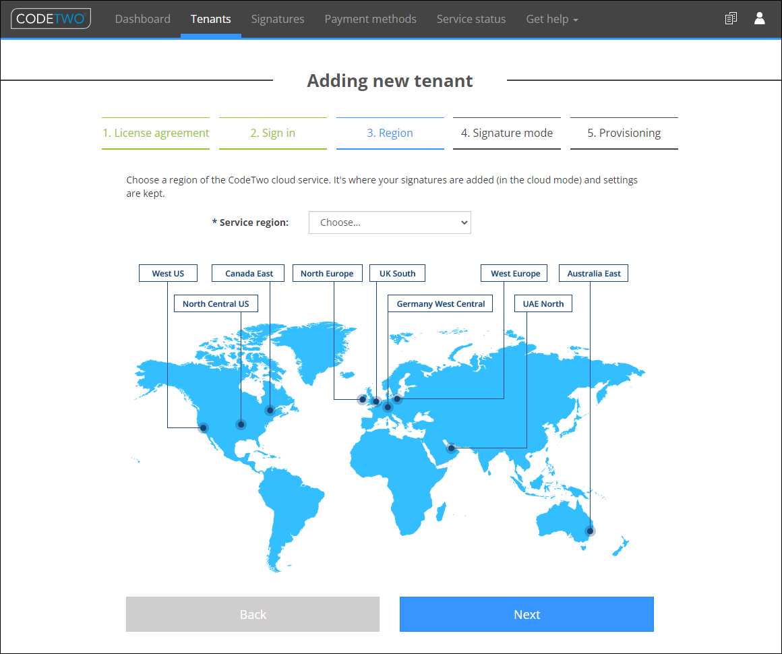Click the Service region field label
This screenshot has height=654, width=782.
click(x=250, y=222)
